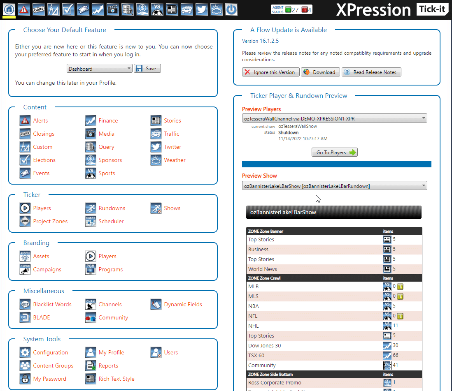Click the My Password lock icon
Viewport: 452px width, 391px height.
click(x=25, y=379)
